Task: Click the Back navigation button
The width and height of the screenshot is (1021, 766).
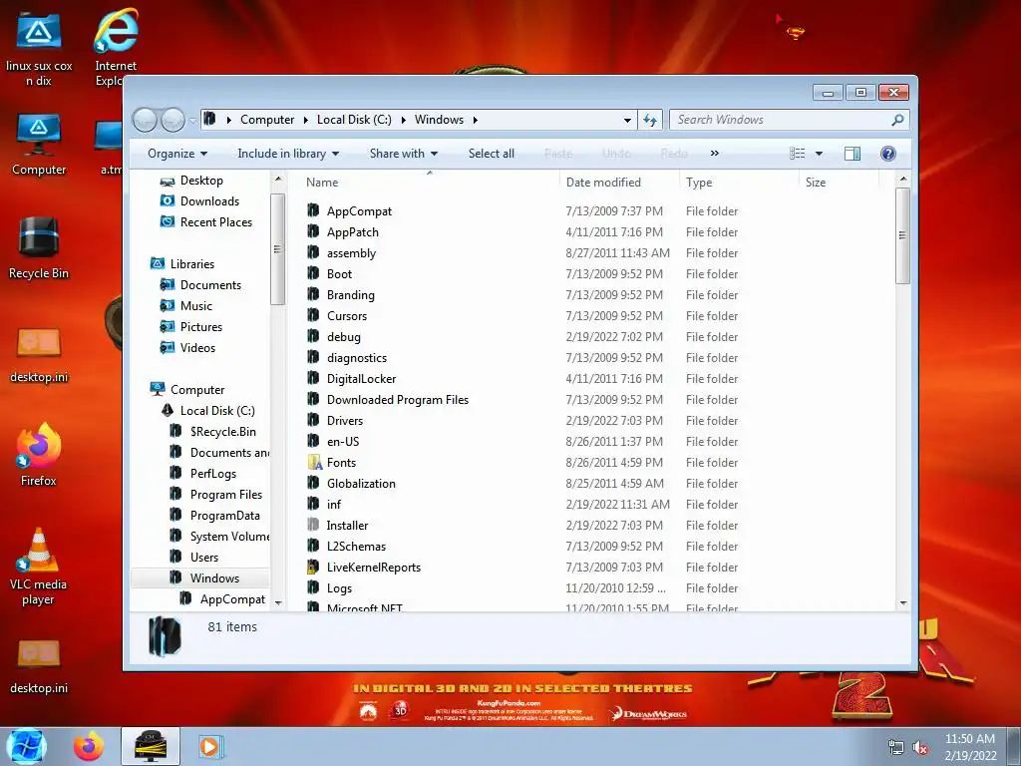Action: coord(145,120)
